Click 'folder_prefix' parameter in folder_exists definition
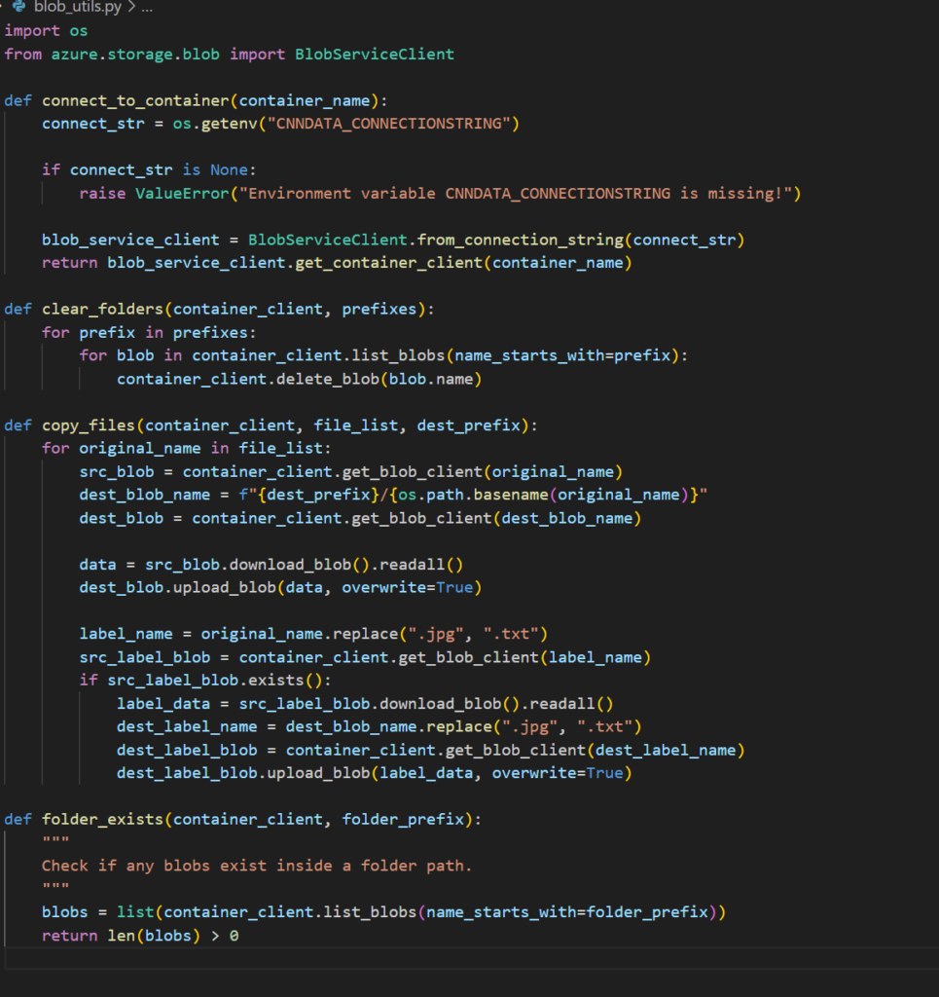The image size is (939, 997). pyautogui.click(x=403, y=820)
